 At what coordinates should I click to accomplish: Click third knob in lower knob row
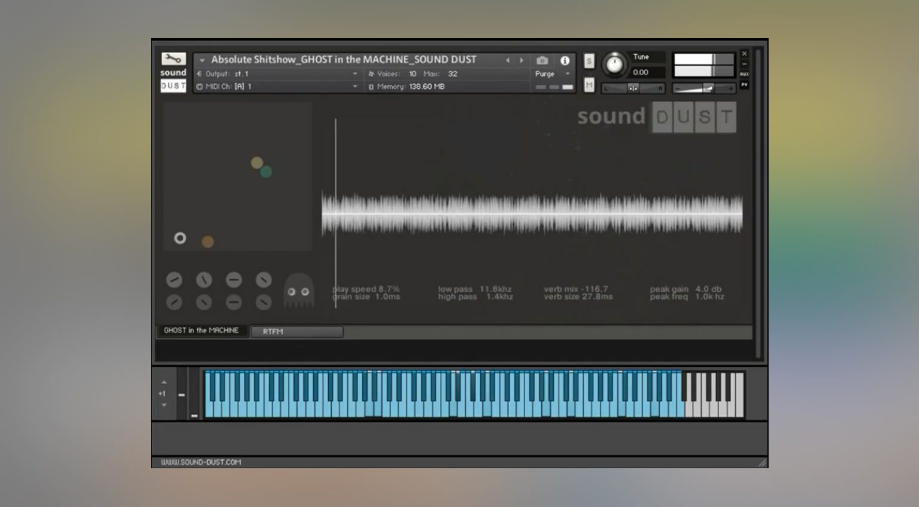pyautogui.click(x=234, y=302)
